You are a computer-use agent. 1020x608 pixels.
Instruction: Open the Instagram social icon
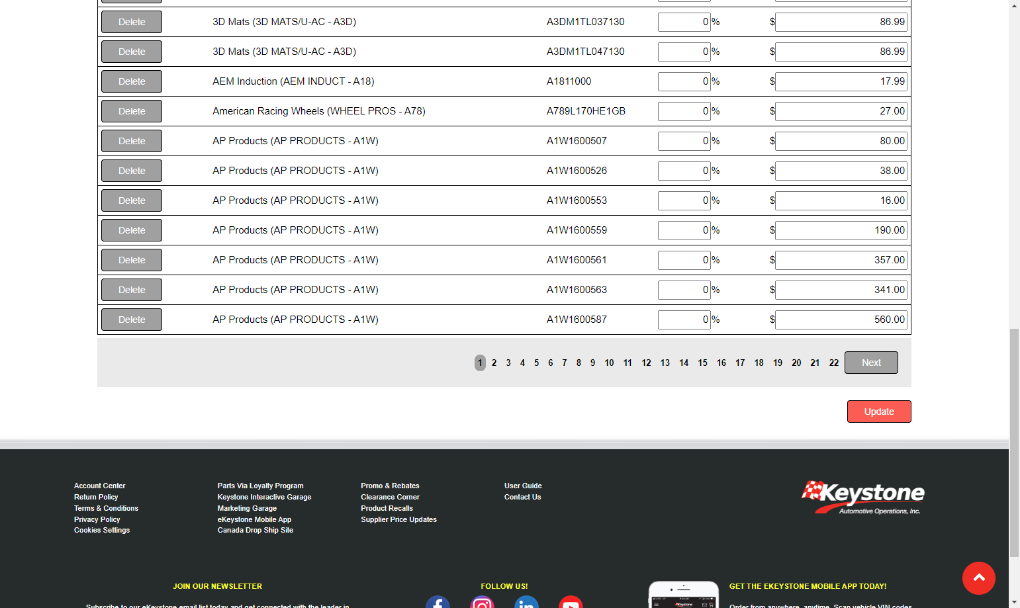482,602
